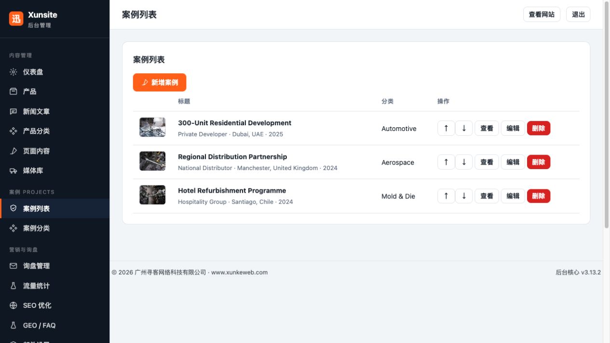The width and height of the screenshot is (610, 343).
Task: Move Regional Distribution Partnership up
Action: click(x=446, y=162)
